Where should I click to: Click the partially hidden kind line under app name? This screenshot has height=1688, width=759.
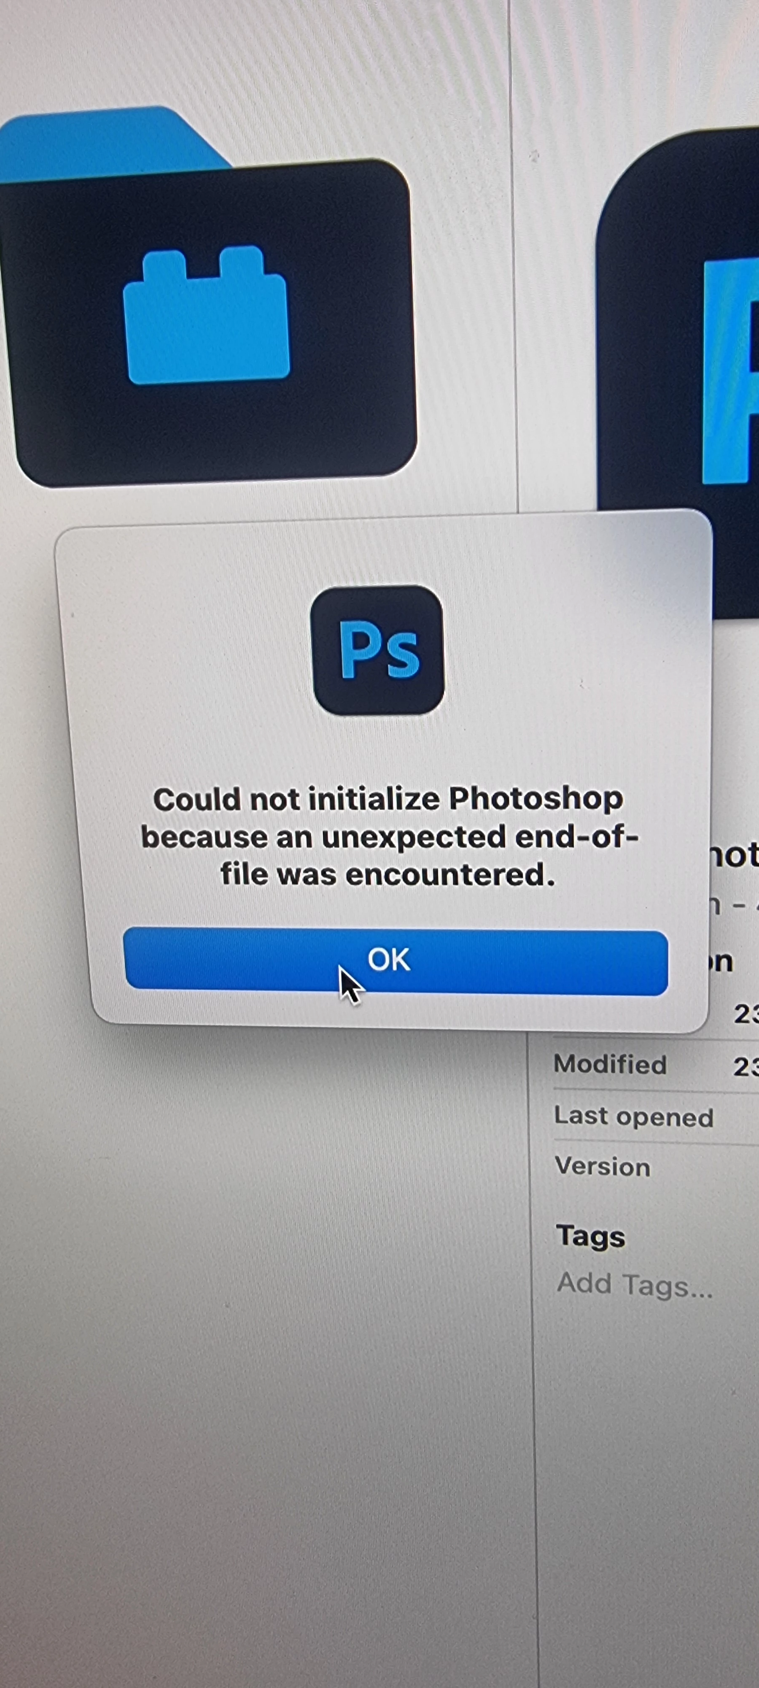coord(733,907)
